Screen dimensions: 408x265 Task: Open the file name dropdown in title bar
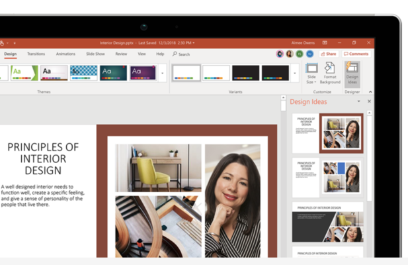click(x=193, y=43)
